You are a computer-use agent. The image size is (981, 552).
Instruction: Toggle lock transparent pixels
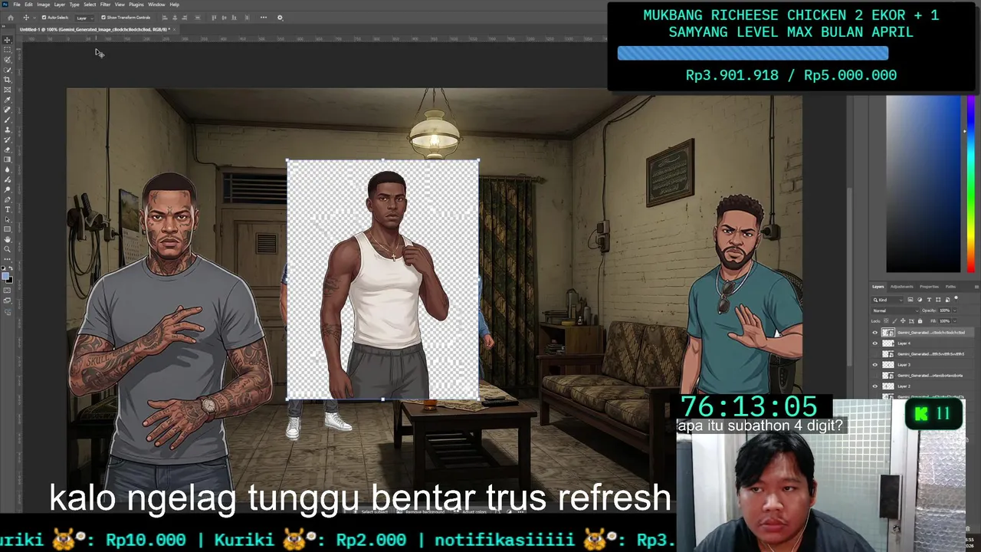(x=886, y=321)
